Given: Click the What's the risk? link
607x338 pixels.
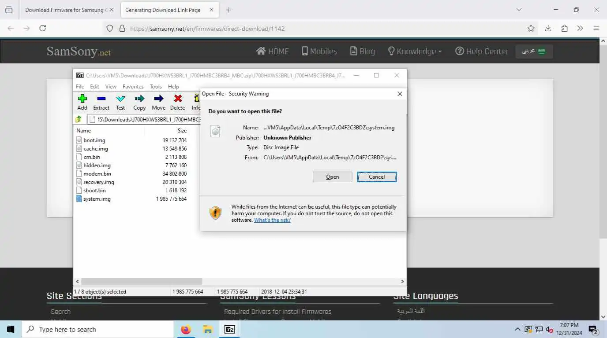Looking at the screenshot, I should pos(272,220).
